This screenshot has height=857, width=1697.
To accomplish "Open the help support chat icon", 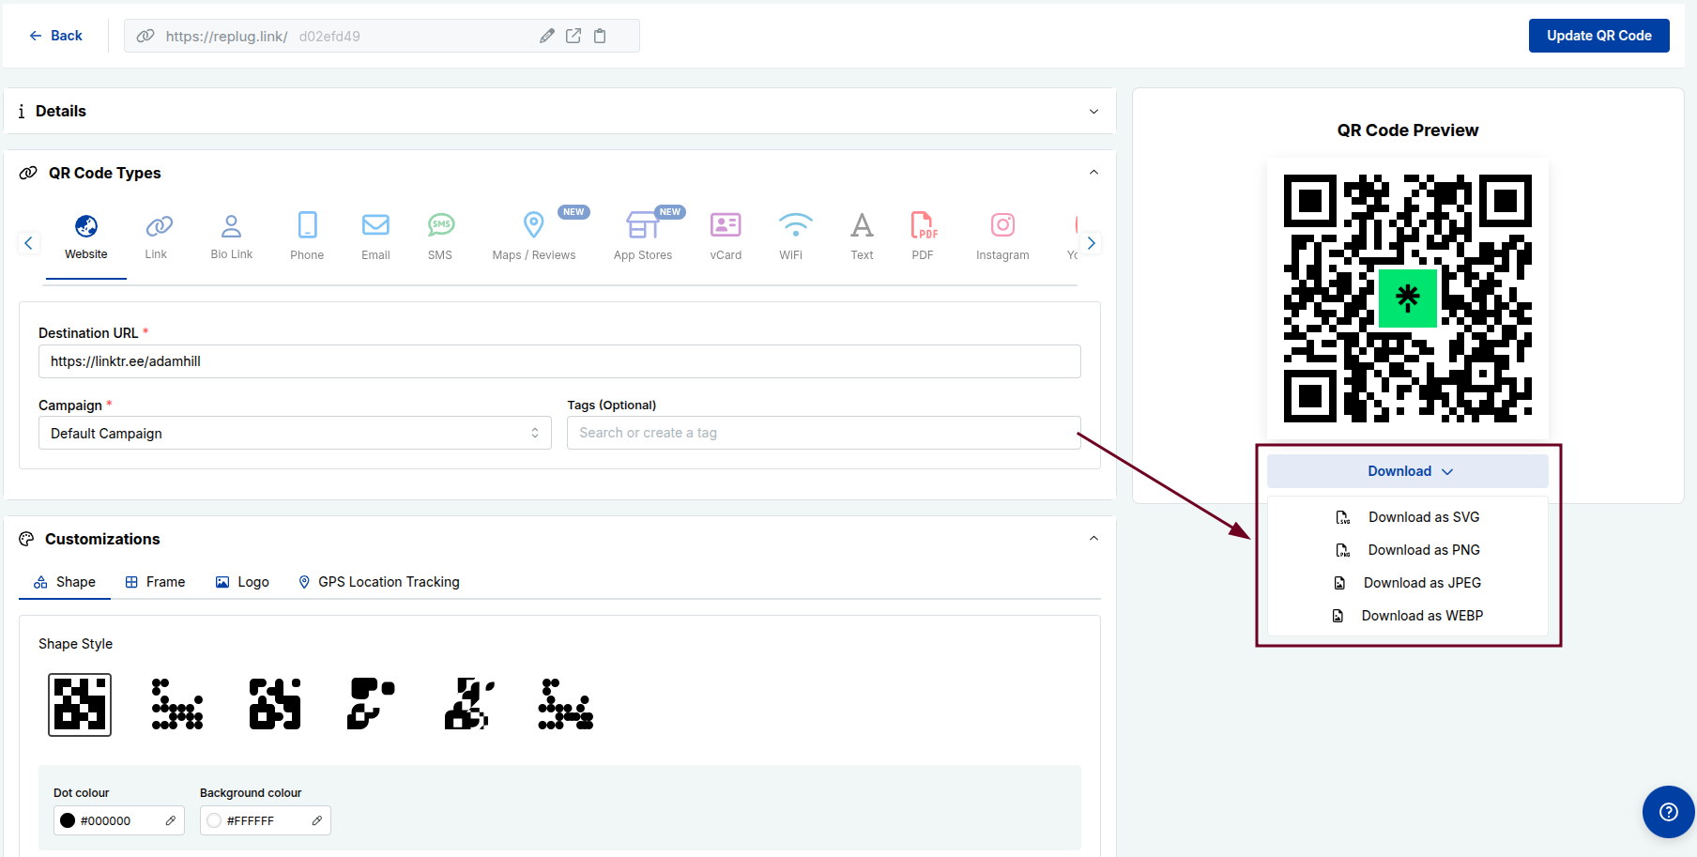I will point(1668,812).
